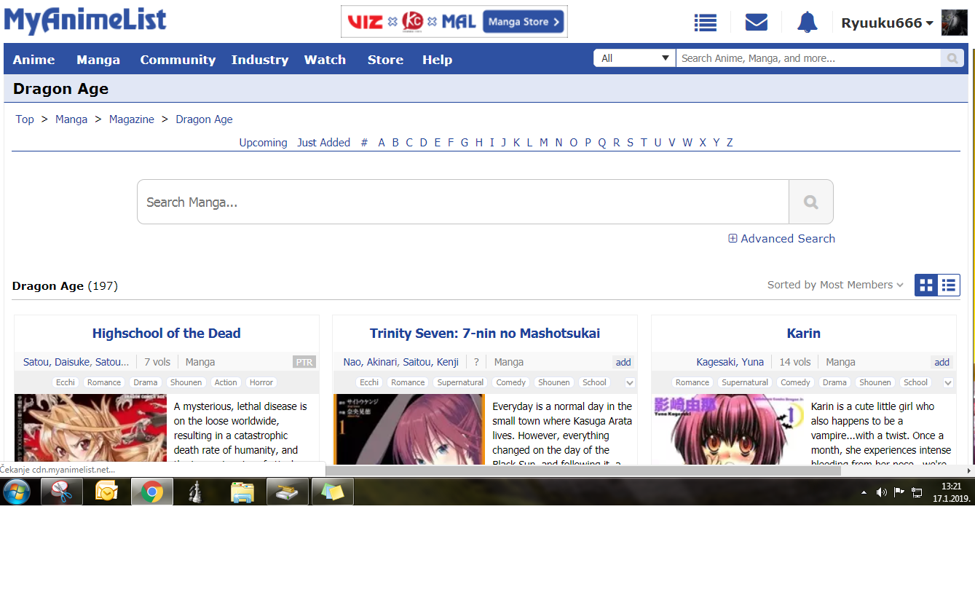Open notifications bell icon

(x=807, y=23)
